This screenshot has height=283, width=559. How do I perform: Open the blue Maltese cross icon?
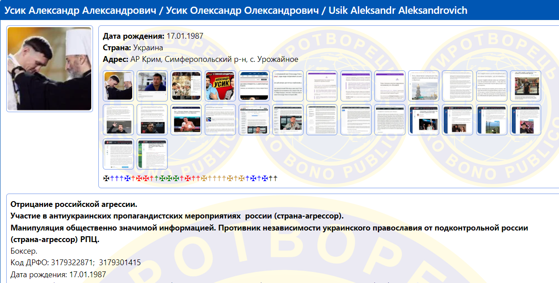[127, 177]
